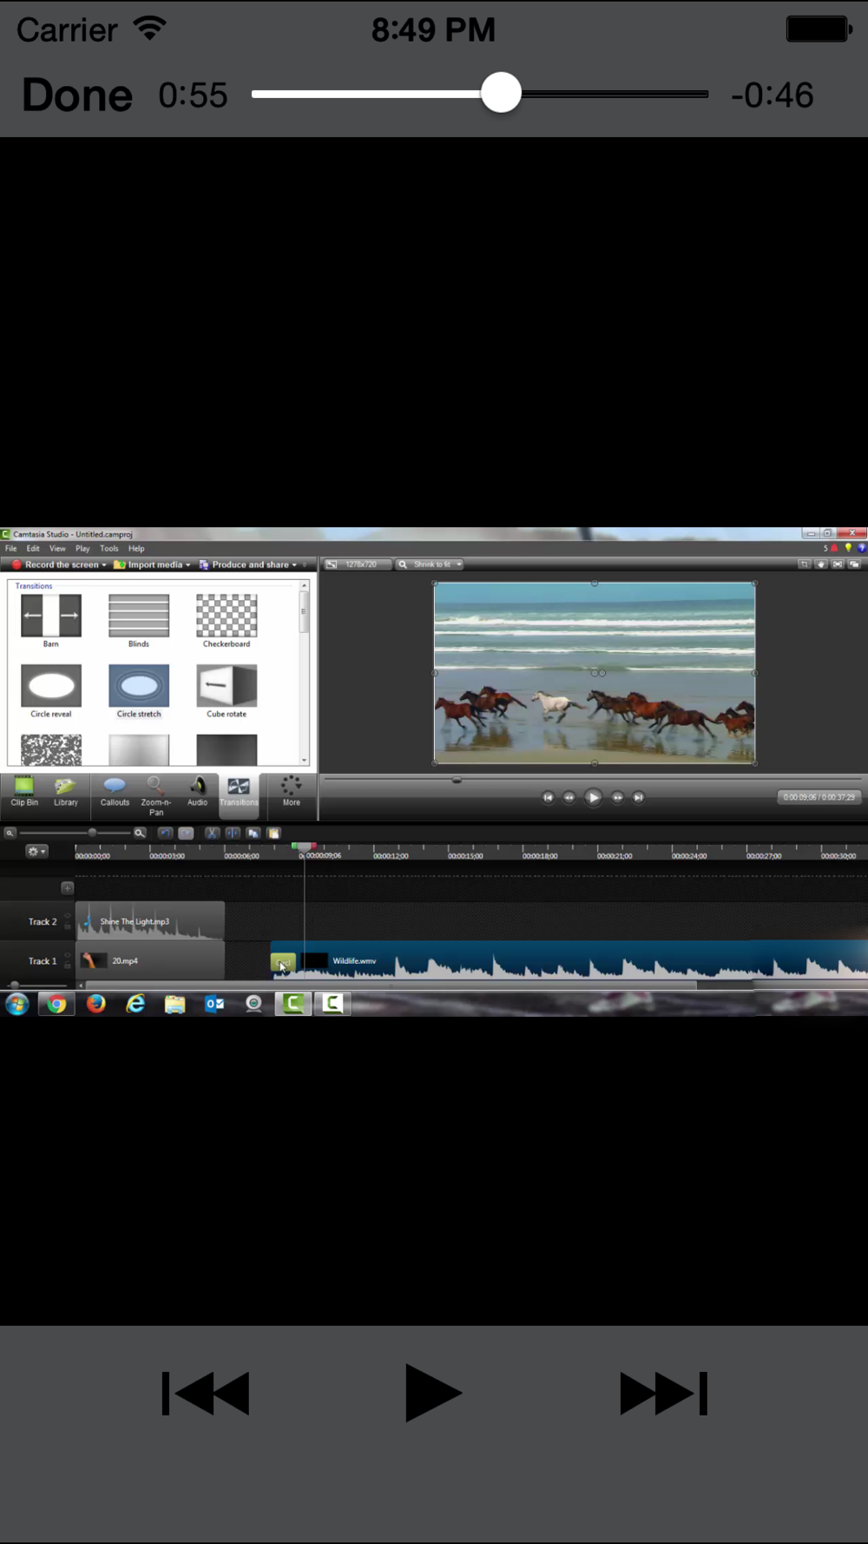Click the video progress slider knob
This screenshot has height=1544, width=868.
pos(501,93)
